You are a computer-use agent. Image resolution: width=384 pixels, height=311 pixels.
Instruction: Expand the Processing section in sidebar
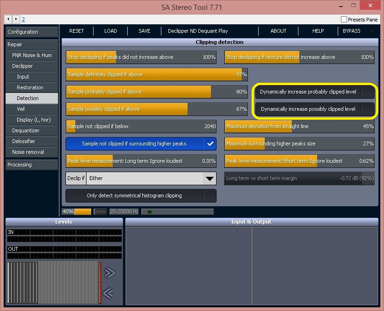point(32,165)
